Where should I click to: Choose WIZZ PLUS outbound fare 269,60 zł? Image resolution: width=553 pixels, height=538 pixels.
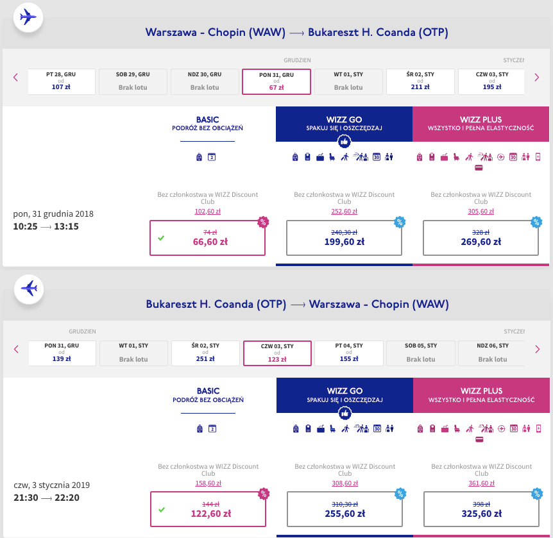click(x=481, y=238)
